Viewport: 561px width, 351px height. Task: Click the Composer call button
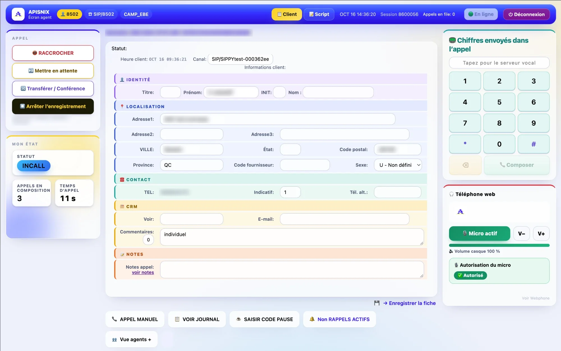tap(517, 165)
